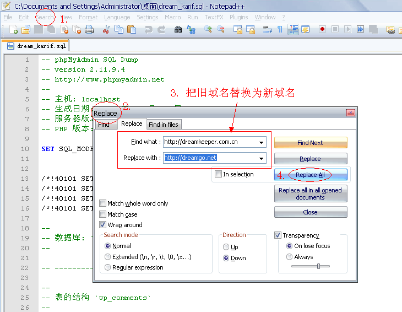Screen dimensions: 402x312
Task: Open the File menu
Action: (x=8, y=17)
